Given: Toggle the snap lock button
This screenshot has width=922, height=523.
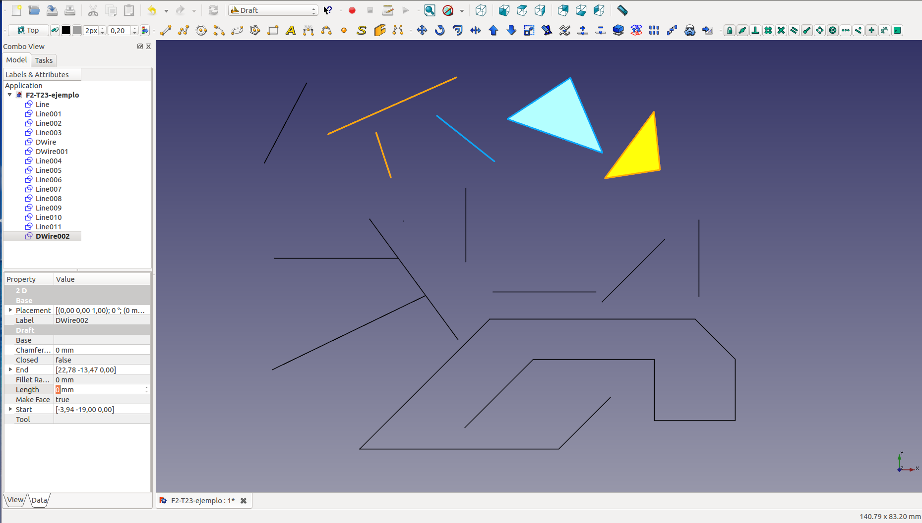Looking at the screenshot, I should (730, 31).
